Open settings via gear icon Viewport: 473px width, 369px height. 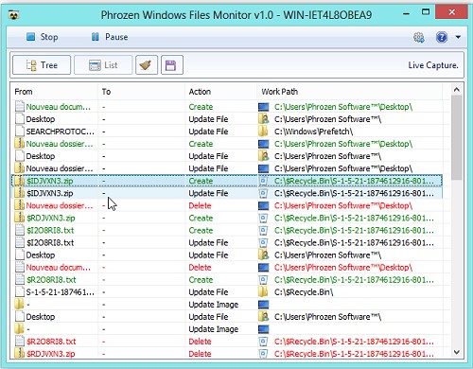click(419, 37)
